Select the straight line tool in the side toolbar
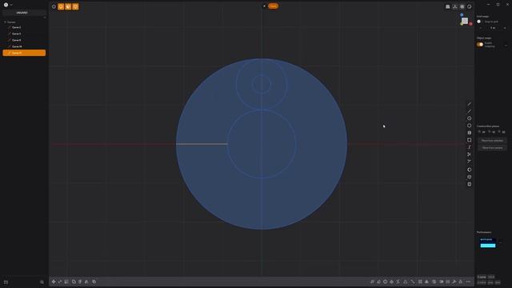Image resolution: width=512 pixels, height=288 pixels. 470,111
